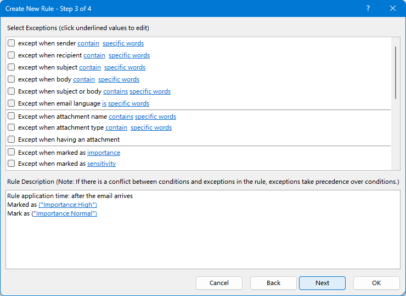Click the exceptions list scrollbar
This screenshot has width=406, height=296.
(396, 72)
